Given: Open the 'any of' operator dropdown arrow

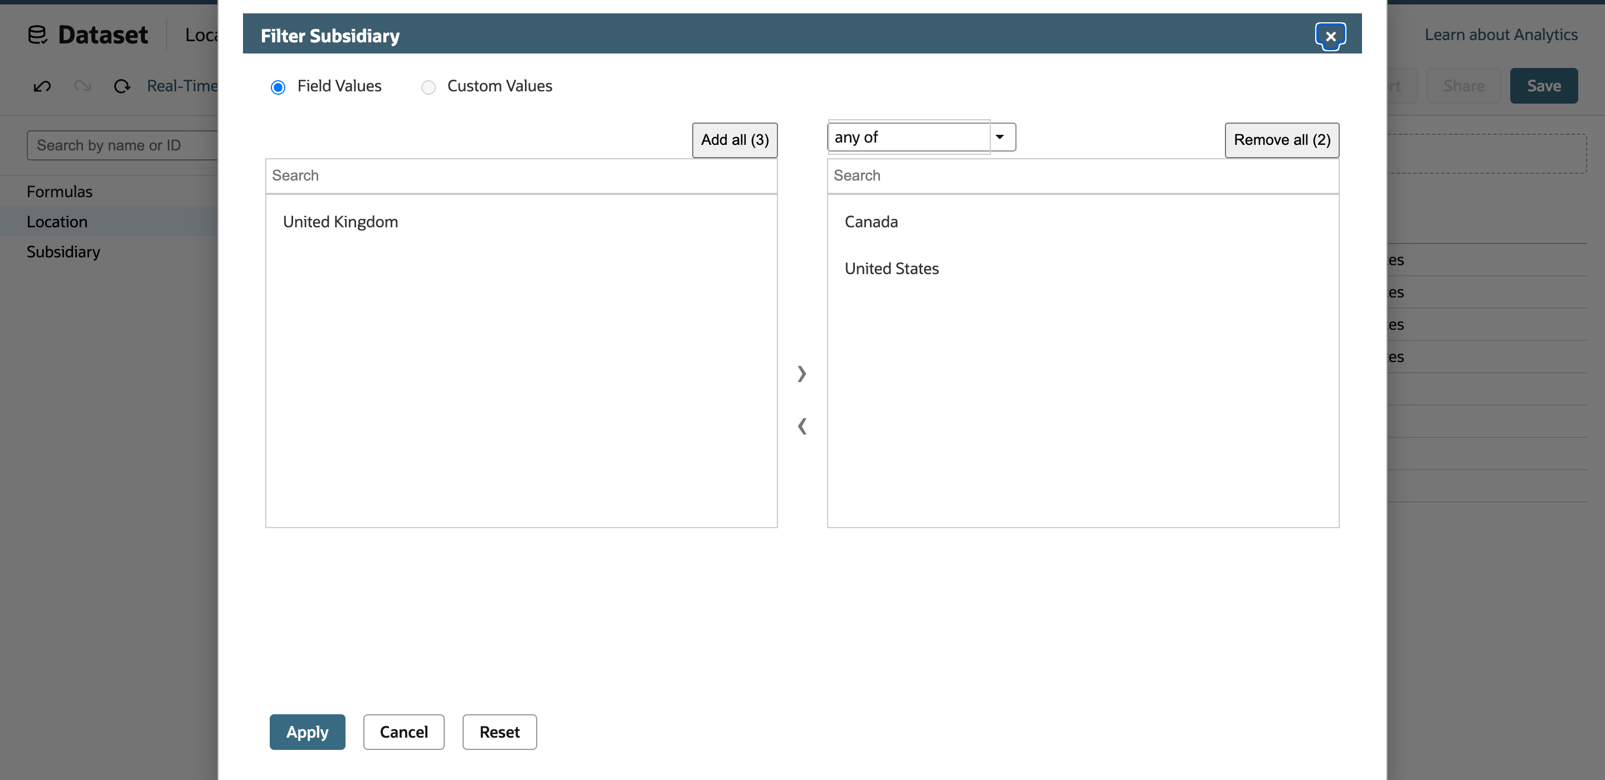Looking at the screenshot, I should 1001,136.
